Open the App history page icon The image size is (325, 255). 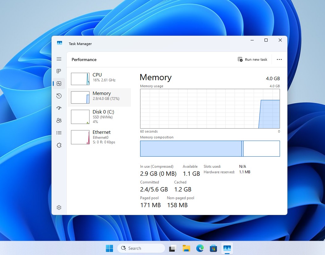(59, 96)
